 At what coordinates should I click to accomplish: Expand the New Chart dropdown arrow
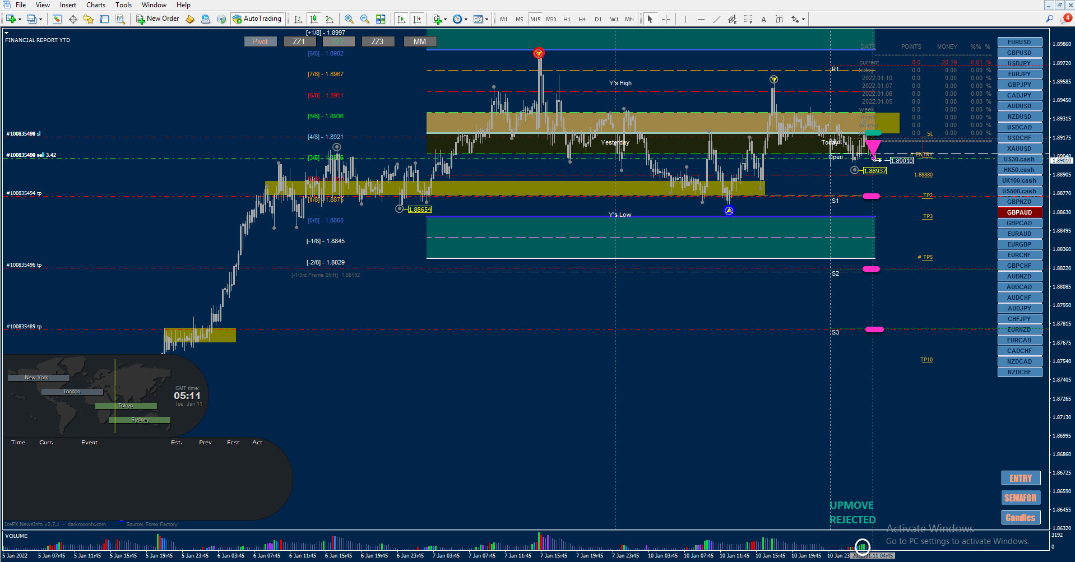(x=20, y=19)
